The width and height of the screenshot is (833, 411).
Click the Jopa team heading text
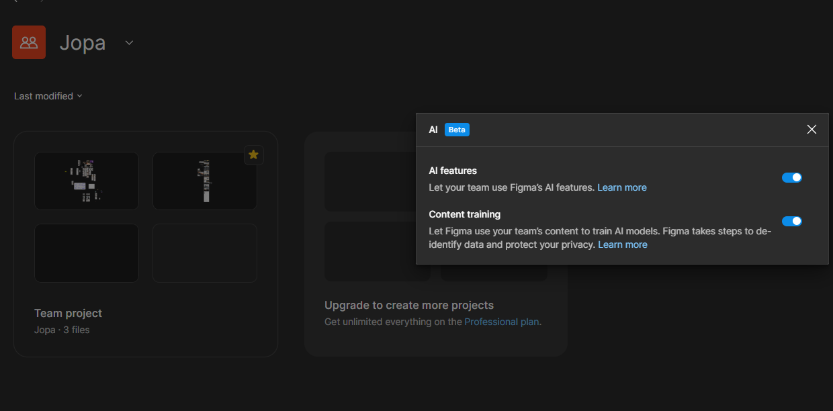[83, 43]
